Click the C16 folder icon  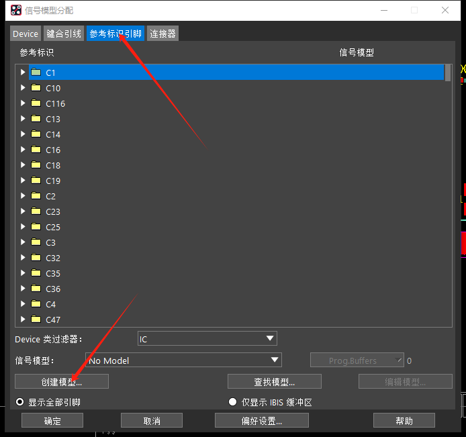click(36, 150)
